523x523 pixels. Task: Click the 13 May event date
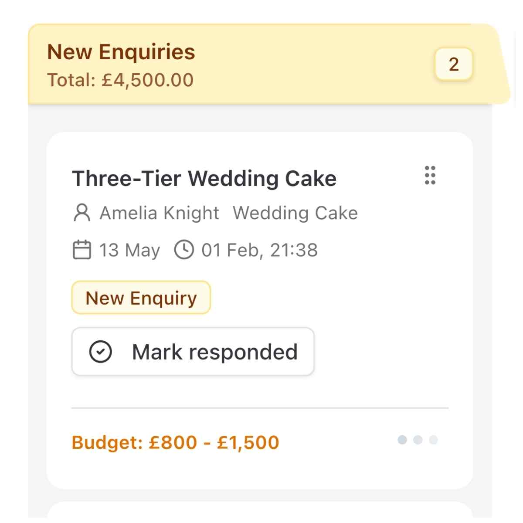[129, 250]
